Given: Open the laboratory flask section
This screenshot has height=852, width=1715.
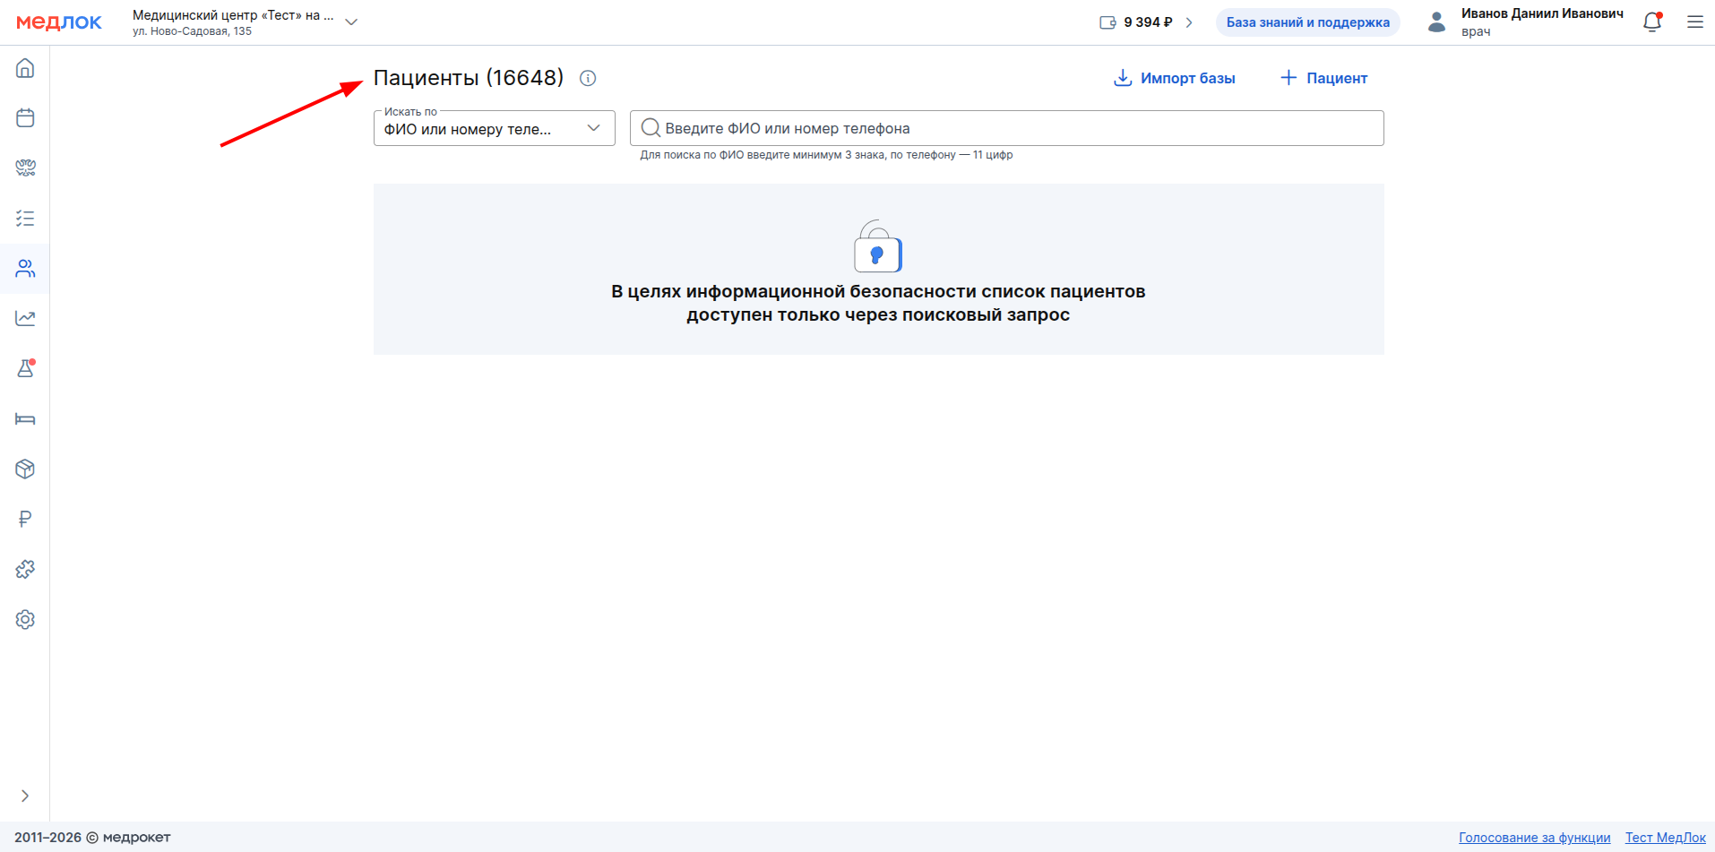Looking at the screenshot, I should (25, 368).
